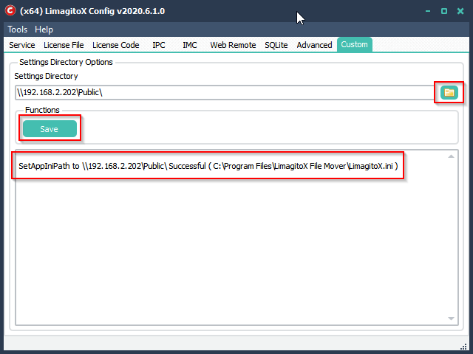The height and width of the screenshot is (354, 473).
Task: Click the folder browse icon for Settings Directory
Action: (449, 92)
